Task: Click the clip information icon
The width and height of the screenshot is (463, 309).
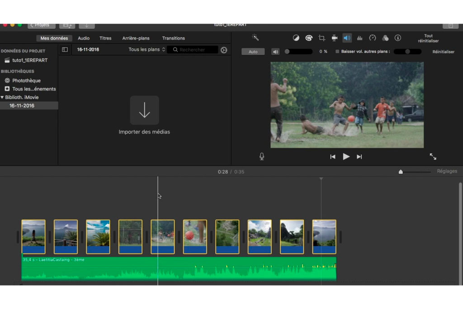Action: click(398, 38)
